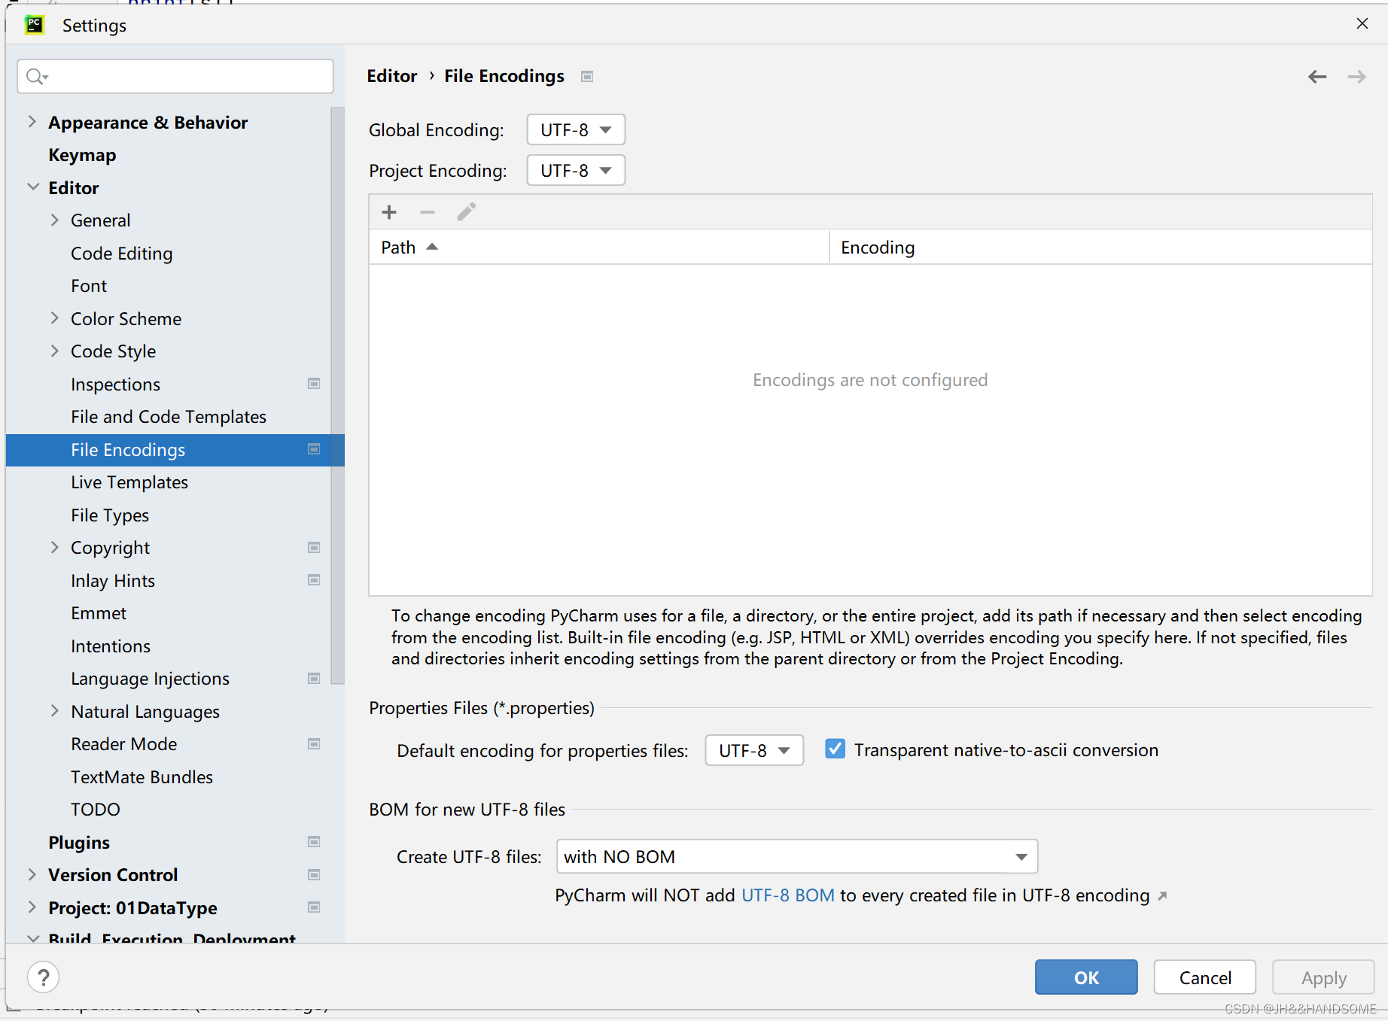Collapse the Editor tree section
Image resolution: width=1388 pixels, height=1021 pixels.
pos(33,187)
